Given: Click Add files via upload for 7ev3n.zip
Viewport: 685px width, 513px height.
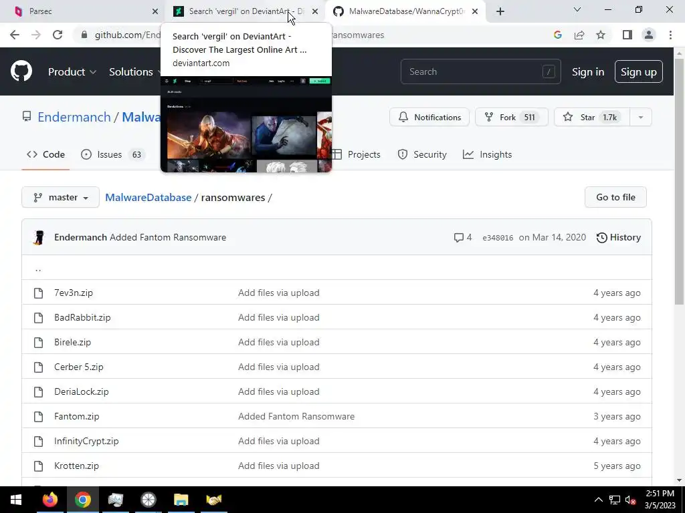Looking at the screenshot, I should (x=279, y=293).
